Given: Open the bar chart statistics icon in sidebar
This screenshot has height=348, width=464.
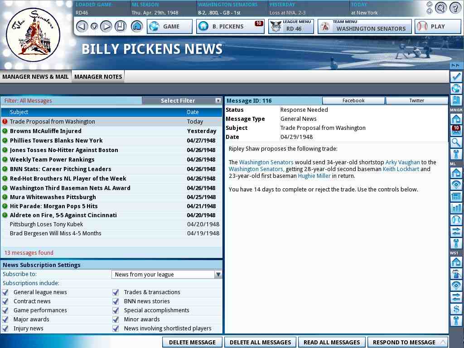Looking at the screenshot, I should (456, 208).
